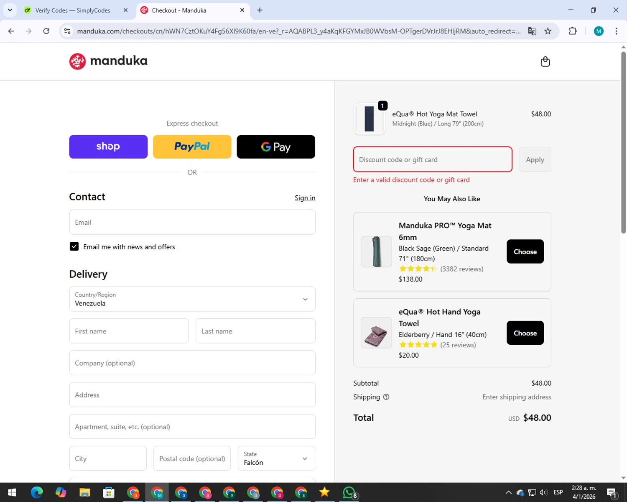Open a new browser tab
627x502 pixels.
260,10
